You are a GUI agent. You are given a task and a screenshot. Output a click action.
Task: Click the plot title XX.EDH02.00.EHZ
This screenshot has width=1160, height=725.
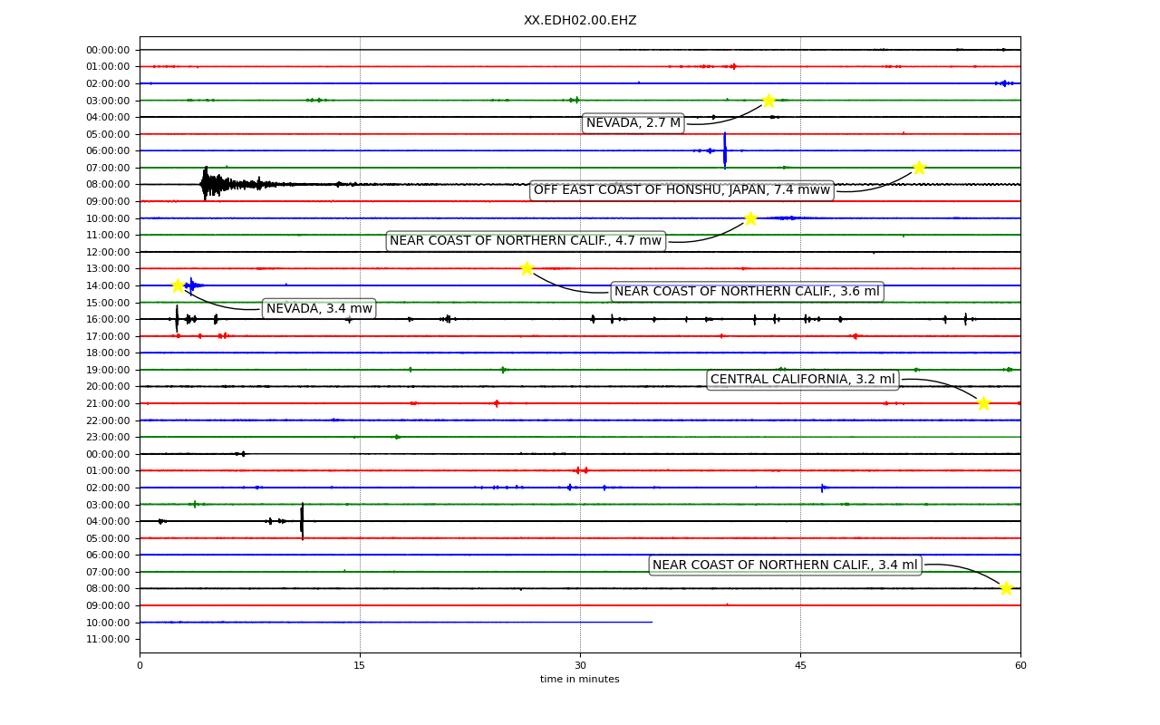coord(580,20)
